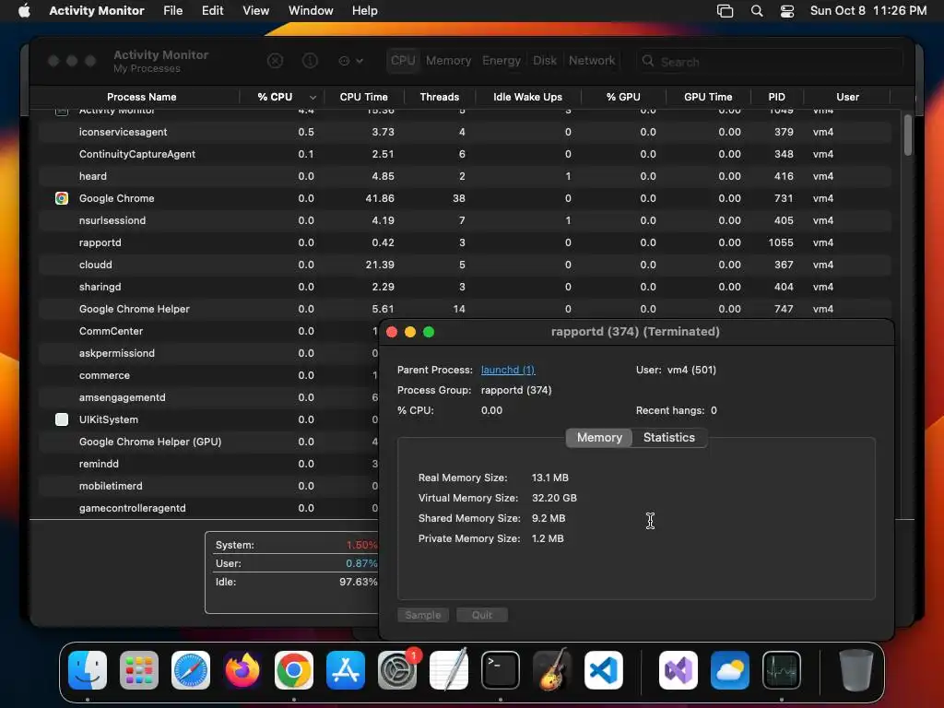
Task: Open the Apple menu
Action: point(24,10)
